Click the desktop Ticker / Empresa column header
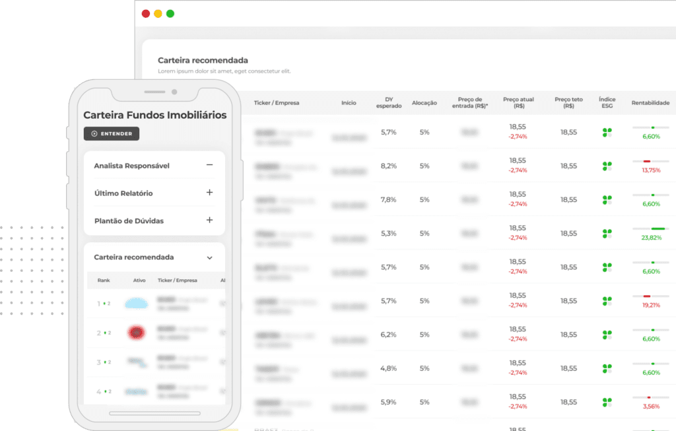This screenshot has width=676, height=431. pyautogui.click(x=277, y=102)
